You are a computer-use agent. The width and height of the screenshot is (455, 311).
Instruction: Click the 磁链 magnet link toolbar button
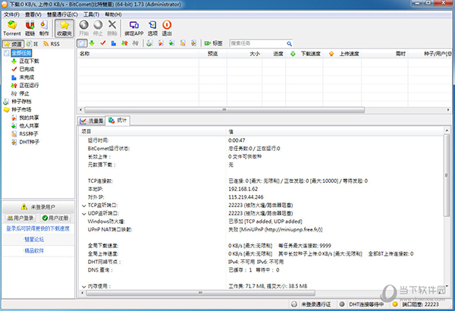30,28
